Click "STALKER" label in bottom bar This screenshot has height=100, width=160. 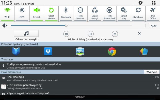point(80,97)
